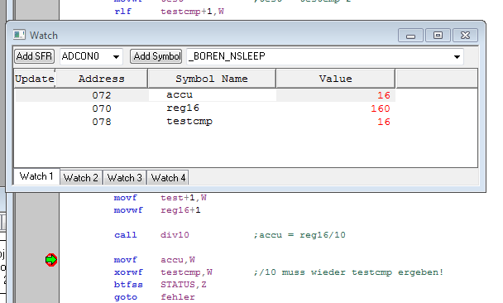Open the _BOREN_NSLEEP symbol dropdown
This screenshot has height=303, width=503.
pyautogui.click(x=457, y=57)
